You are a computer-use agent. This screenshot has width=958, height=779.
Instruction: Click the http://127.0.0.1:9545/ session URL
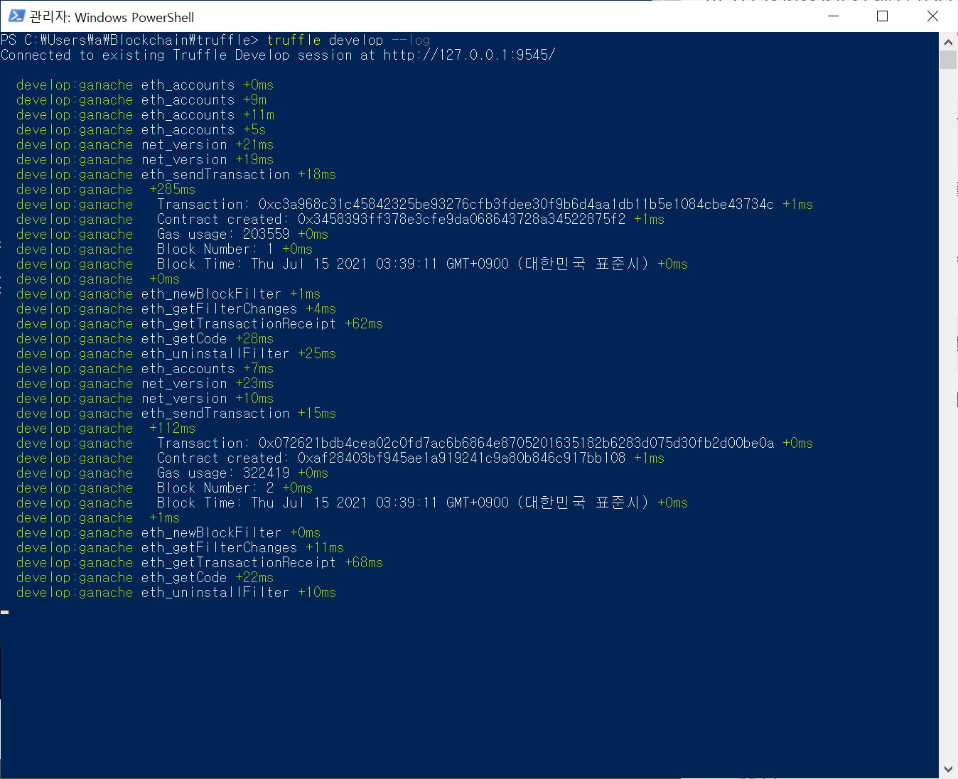coord(469,55)
